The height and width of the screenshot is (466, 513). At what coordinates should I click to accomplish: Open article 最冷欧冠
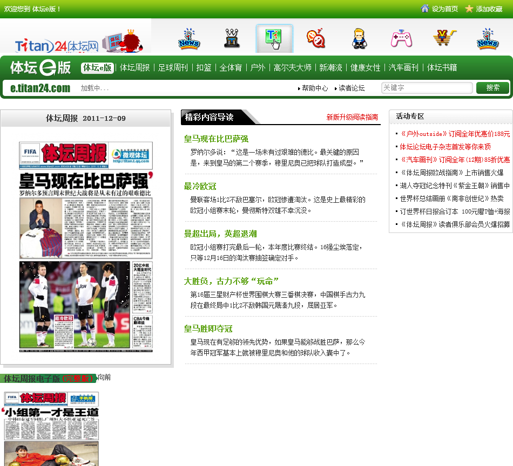coord(200,186)
